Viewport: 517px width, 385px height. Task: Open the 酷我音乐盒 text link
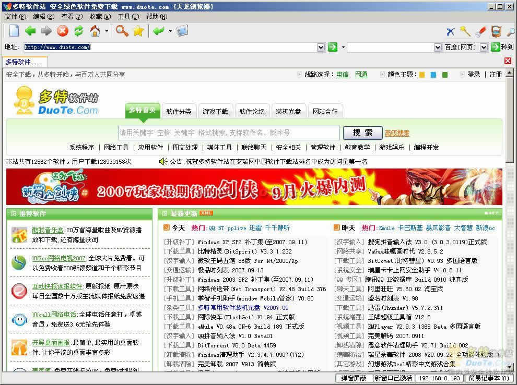(48, 230)
